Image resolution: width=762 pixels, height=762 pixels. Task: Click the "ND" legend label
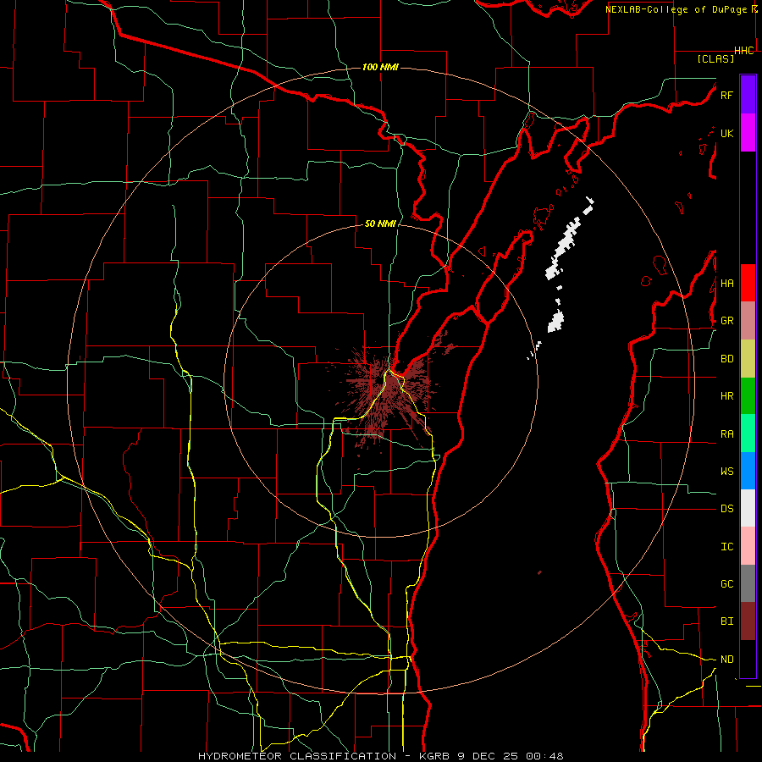[x=726, y=660]
